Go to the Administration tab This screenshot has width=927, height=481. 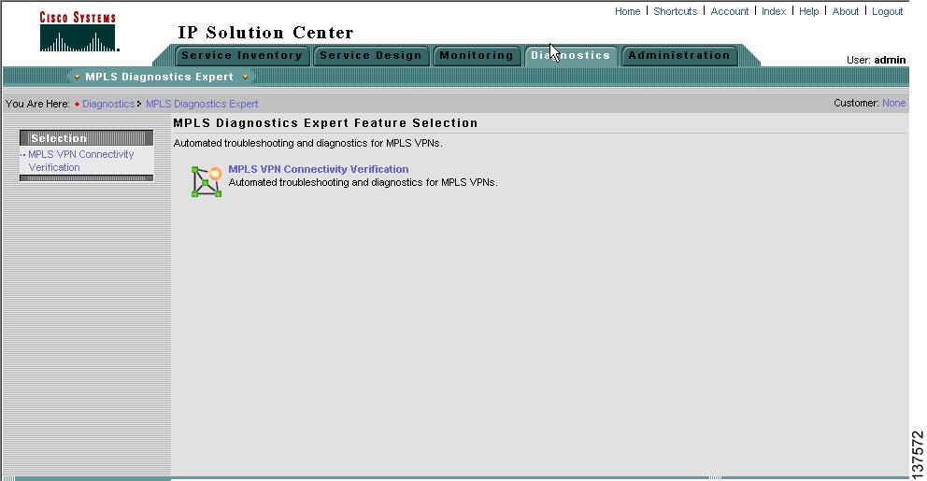tap(679, 55)
